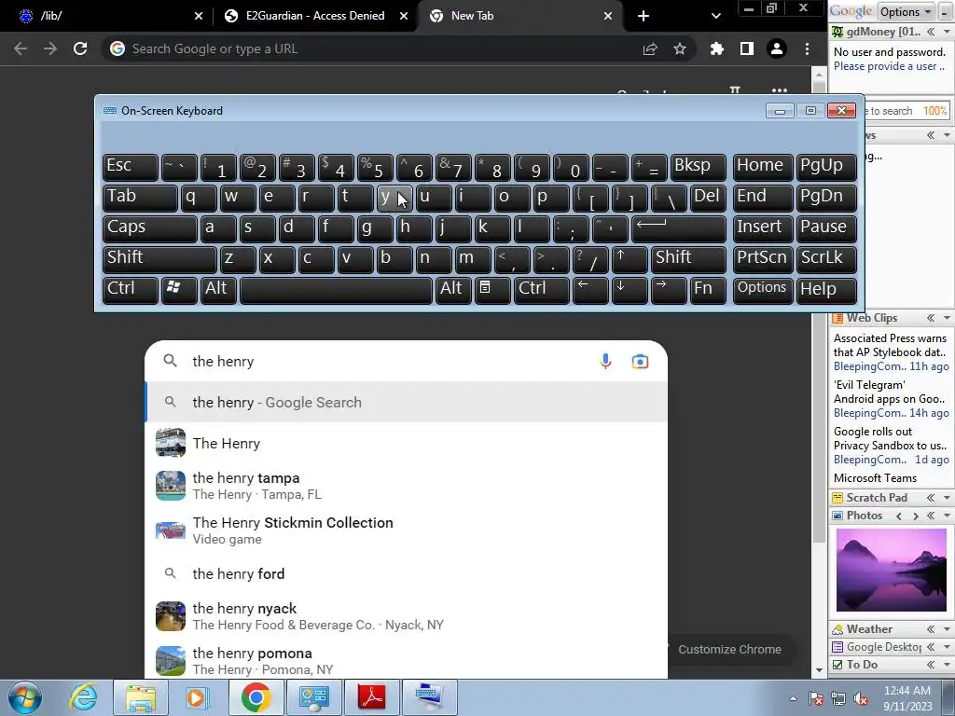The image size is (955, 716).
Task: Toggle the Caps key on keyboard
Action: 150,229
